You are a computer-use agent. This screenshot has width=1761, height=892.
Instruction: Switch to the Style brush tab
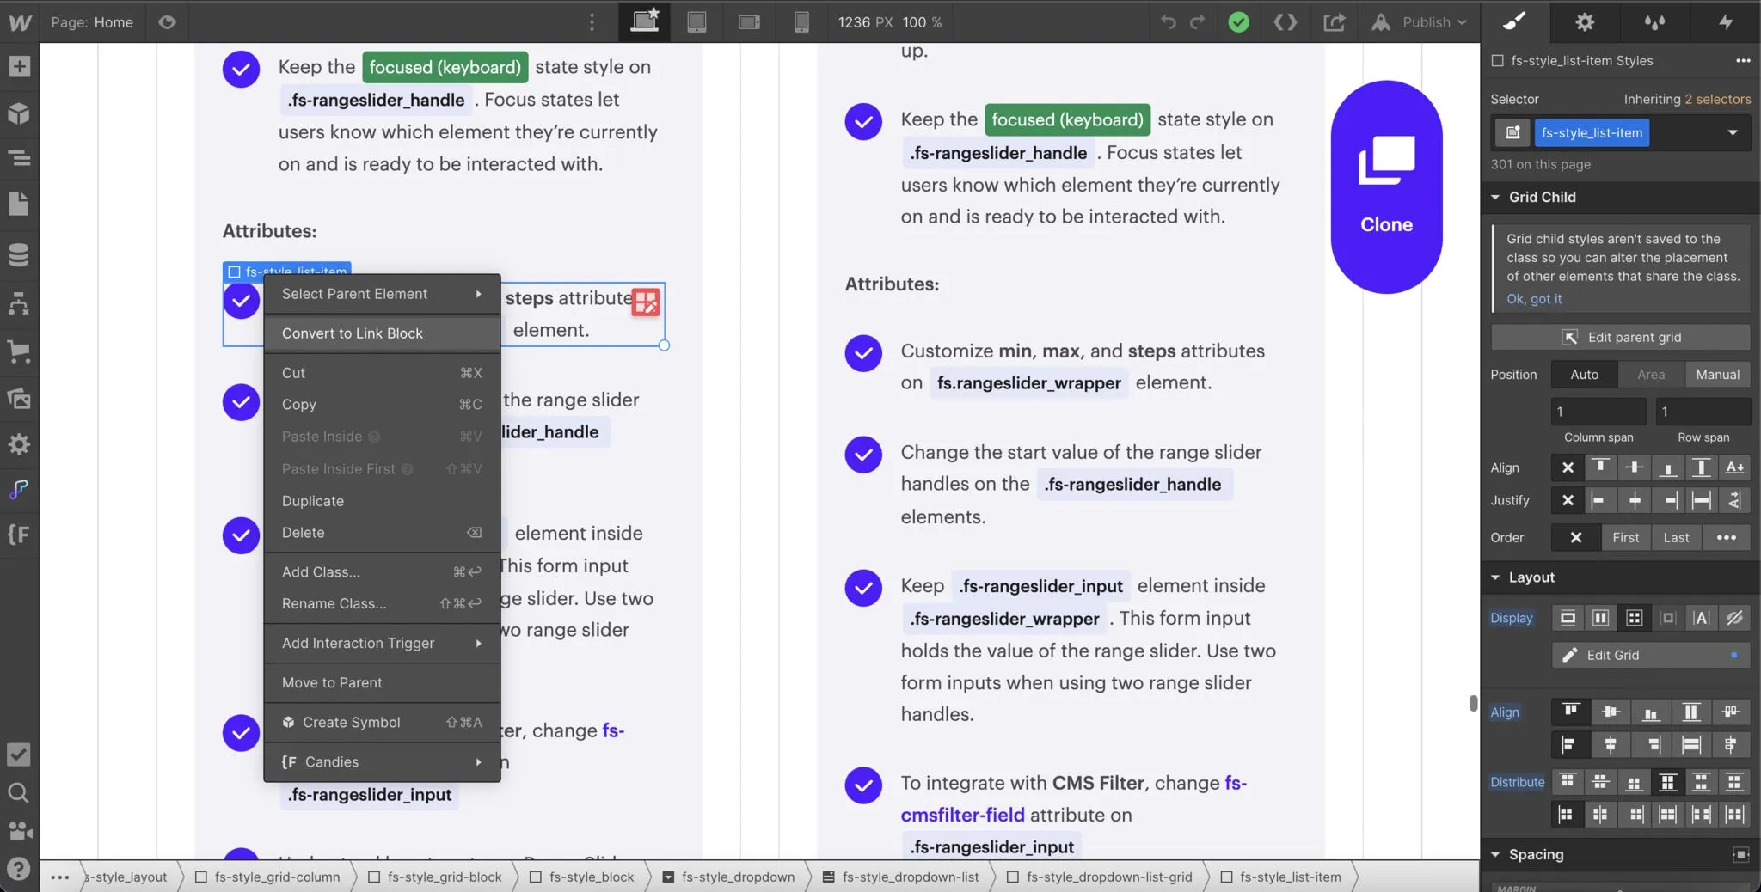coord(1515,22)
